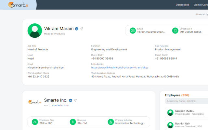Click Vikram Maram's profile avatar
Screen dimensions: 208x130
(35, 31)
